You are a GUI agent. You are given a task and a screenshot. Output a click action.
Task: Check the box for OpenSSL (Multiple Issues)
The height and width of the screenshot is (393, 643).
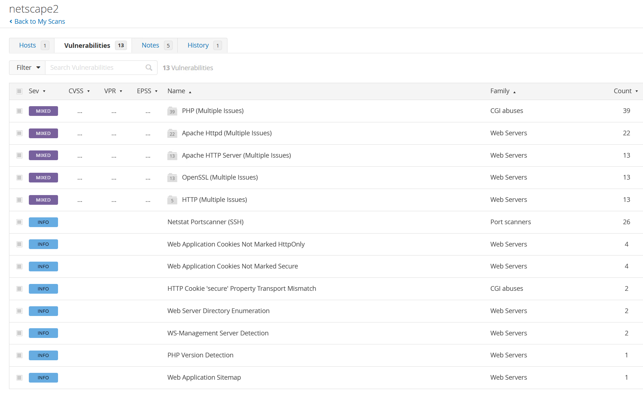pyautogui.click(x=19, y=178)
